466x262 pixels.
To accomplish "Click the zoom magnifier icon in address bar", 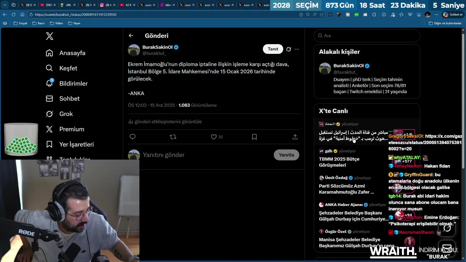I will click(308, 15).
